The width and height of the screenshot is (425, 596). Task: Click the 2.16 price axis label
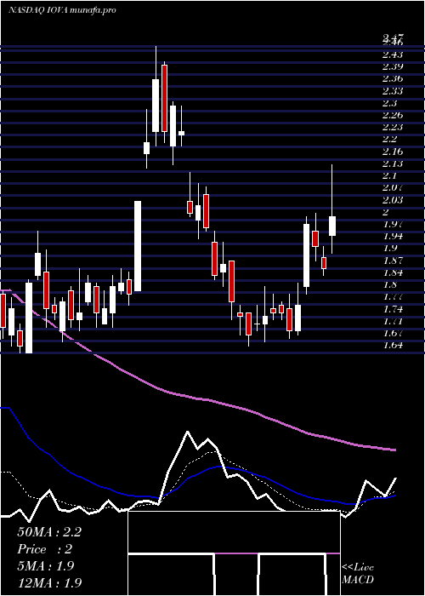(393, 152)
